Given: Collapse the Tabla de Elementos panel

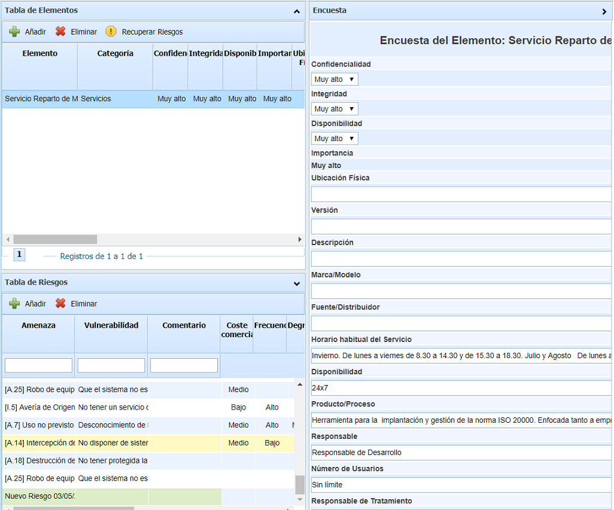Looking at the screenshot, I should click(x=297, y=11).
